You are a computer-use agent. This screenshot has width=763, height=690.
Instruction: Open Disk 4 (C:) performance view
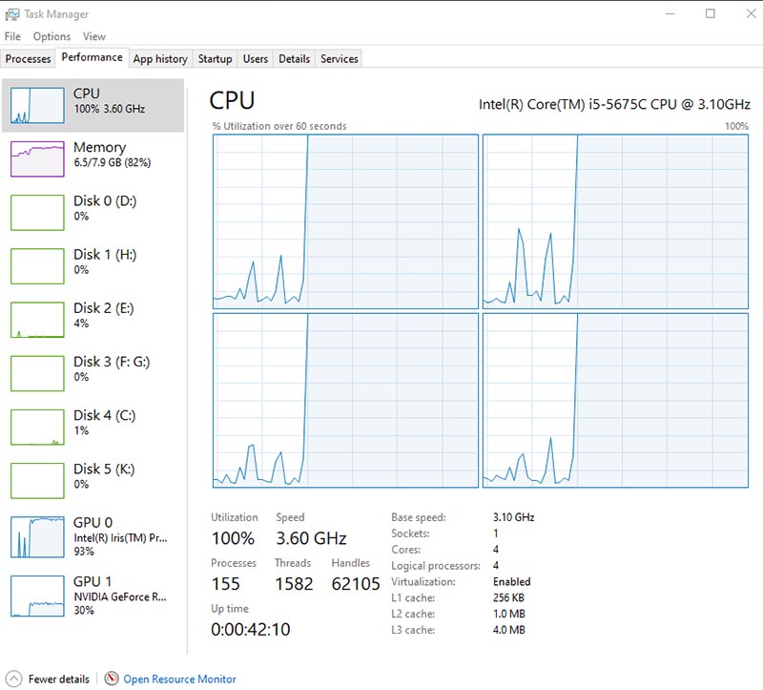93,427
